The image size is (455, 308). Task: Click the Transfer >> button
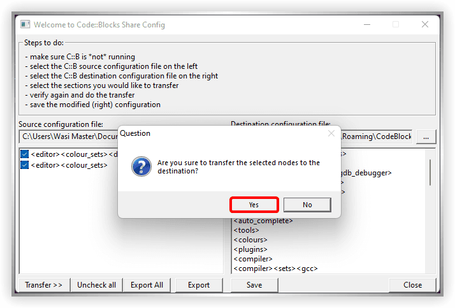(44, 285)
